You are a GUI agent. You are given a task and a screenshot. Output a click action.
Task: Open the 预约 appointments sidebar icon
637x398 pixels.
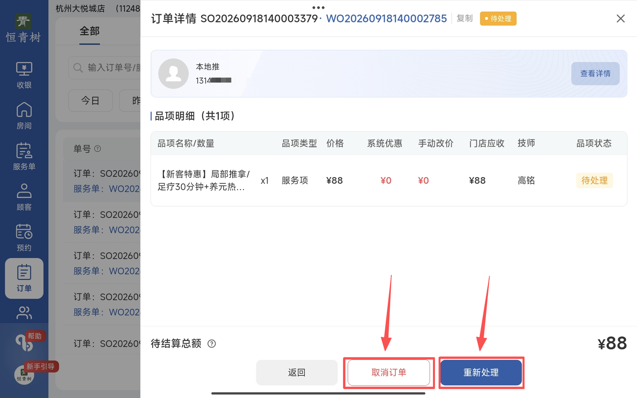click(x=24, y=238)
